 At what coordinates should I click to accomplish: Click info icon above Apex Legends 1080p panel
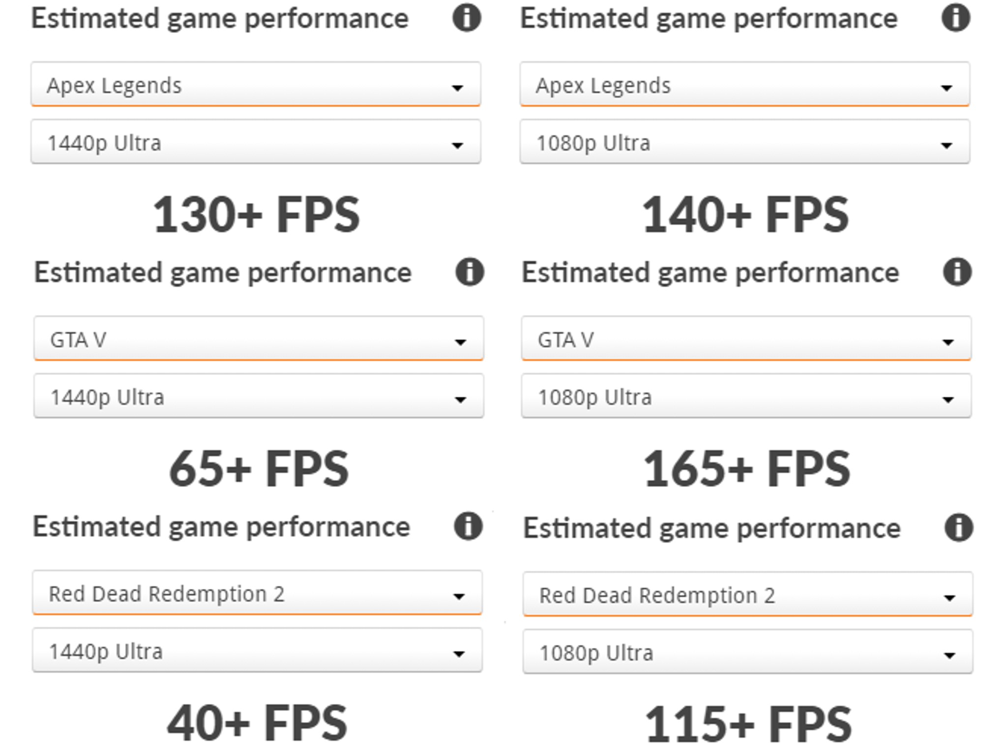click(x=955, y=18)
